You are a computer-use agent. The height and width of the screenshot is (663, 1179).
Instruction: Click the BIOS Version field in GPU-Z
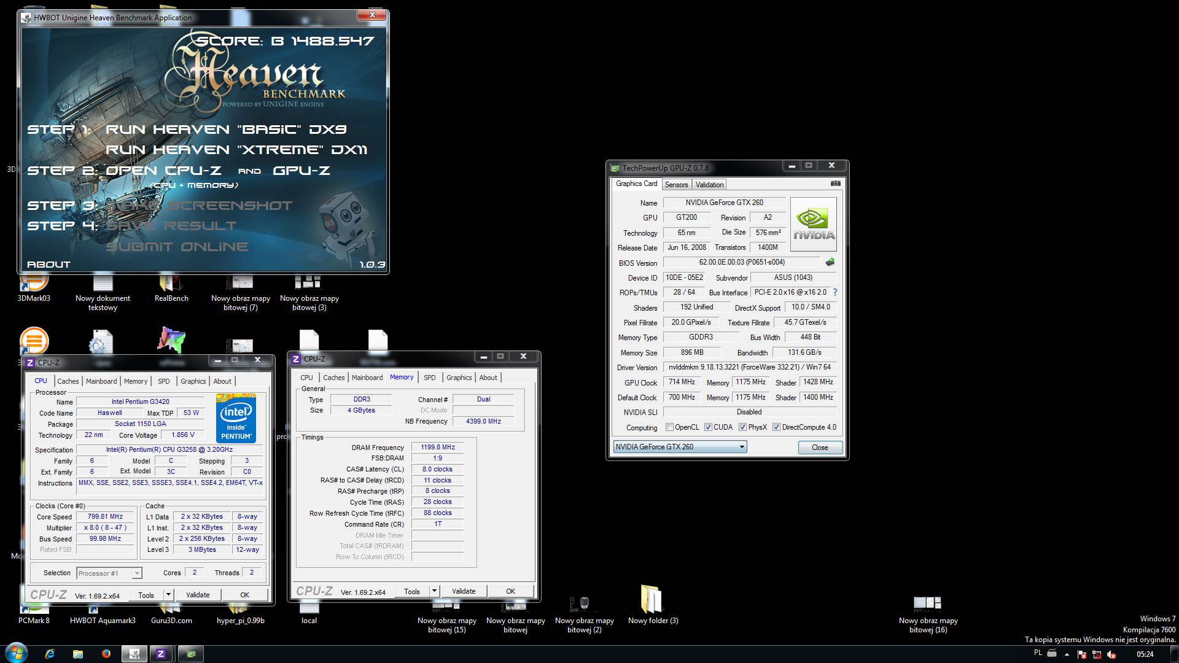[742, 262]
